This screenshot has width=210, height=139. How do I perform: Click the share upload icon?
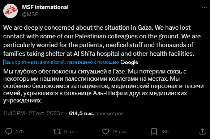(x=202, y=131)
